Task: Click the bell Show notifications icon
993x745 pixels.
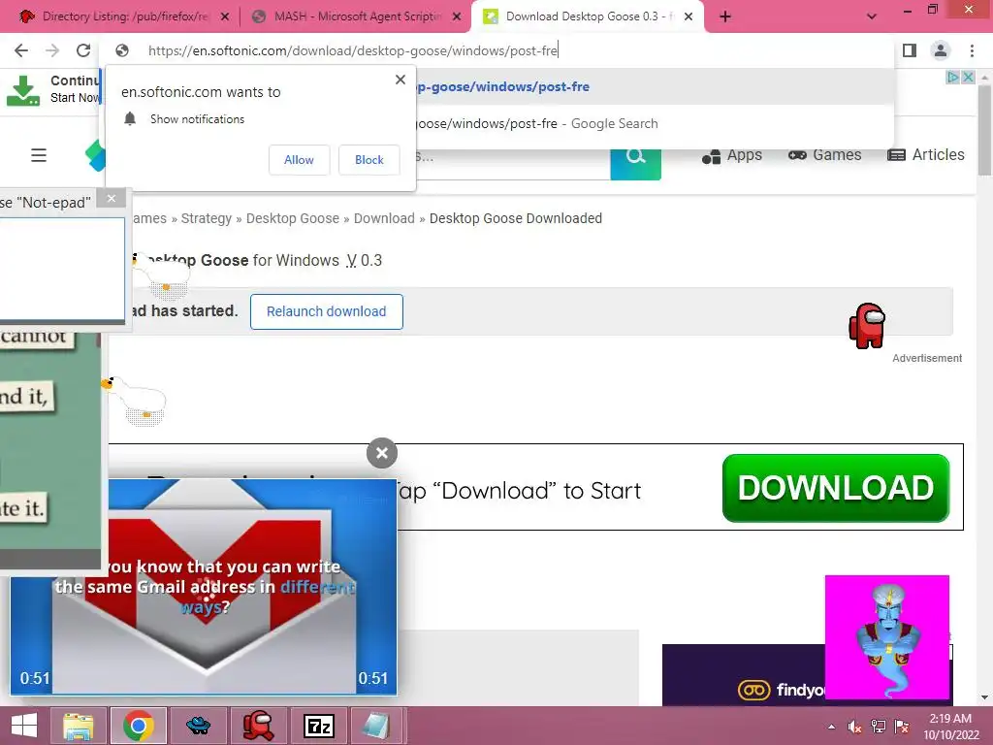Action: point(130,118)
